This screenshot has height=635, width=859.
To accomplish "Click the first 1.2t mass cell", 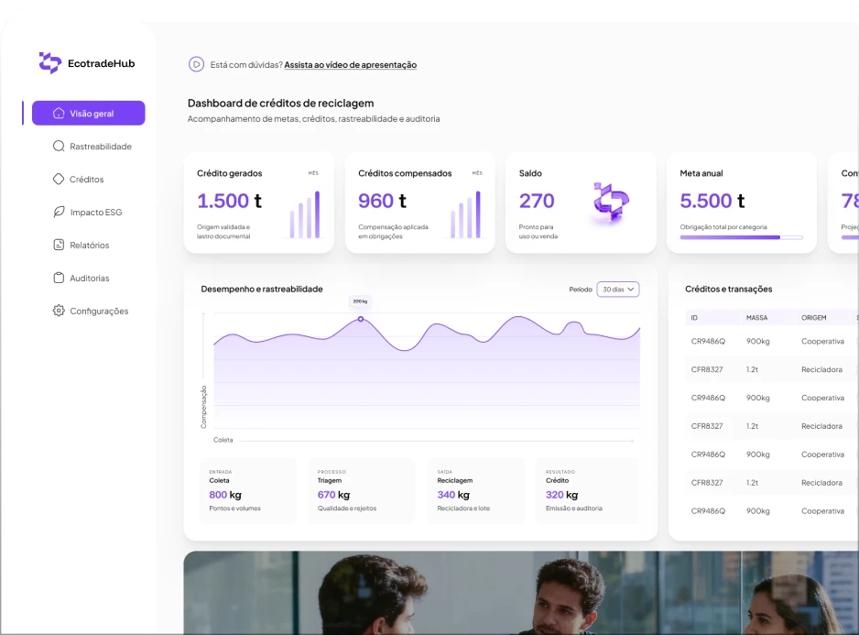I will [x=752, y=369].
